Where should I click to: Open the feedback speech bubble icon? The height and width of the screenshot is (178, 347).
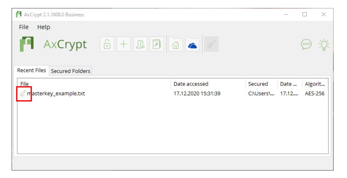pos(306,44)
